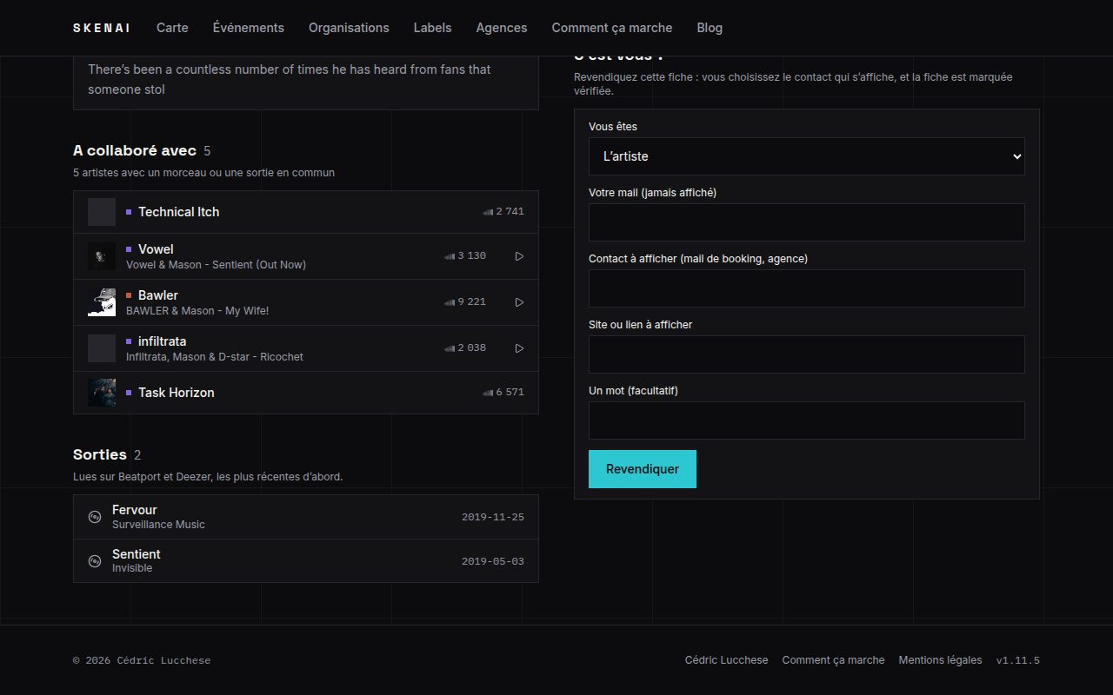Open the Carte menu item
Viewport: 1113px width, 695px height.
[172, 28]
